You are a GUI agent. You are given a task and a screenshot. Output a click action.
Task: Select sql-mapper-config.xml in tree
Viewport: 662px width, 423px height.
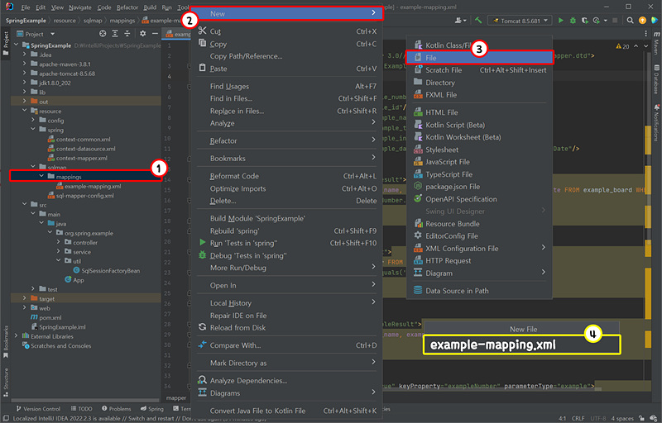point(80,196)
